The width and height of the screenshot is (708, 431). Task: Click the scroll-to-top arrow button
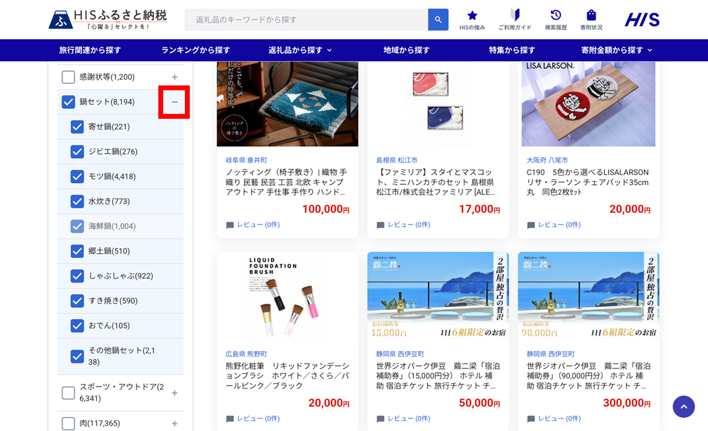[683, 406]
